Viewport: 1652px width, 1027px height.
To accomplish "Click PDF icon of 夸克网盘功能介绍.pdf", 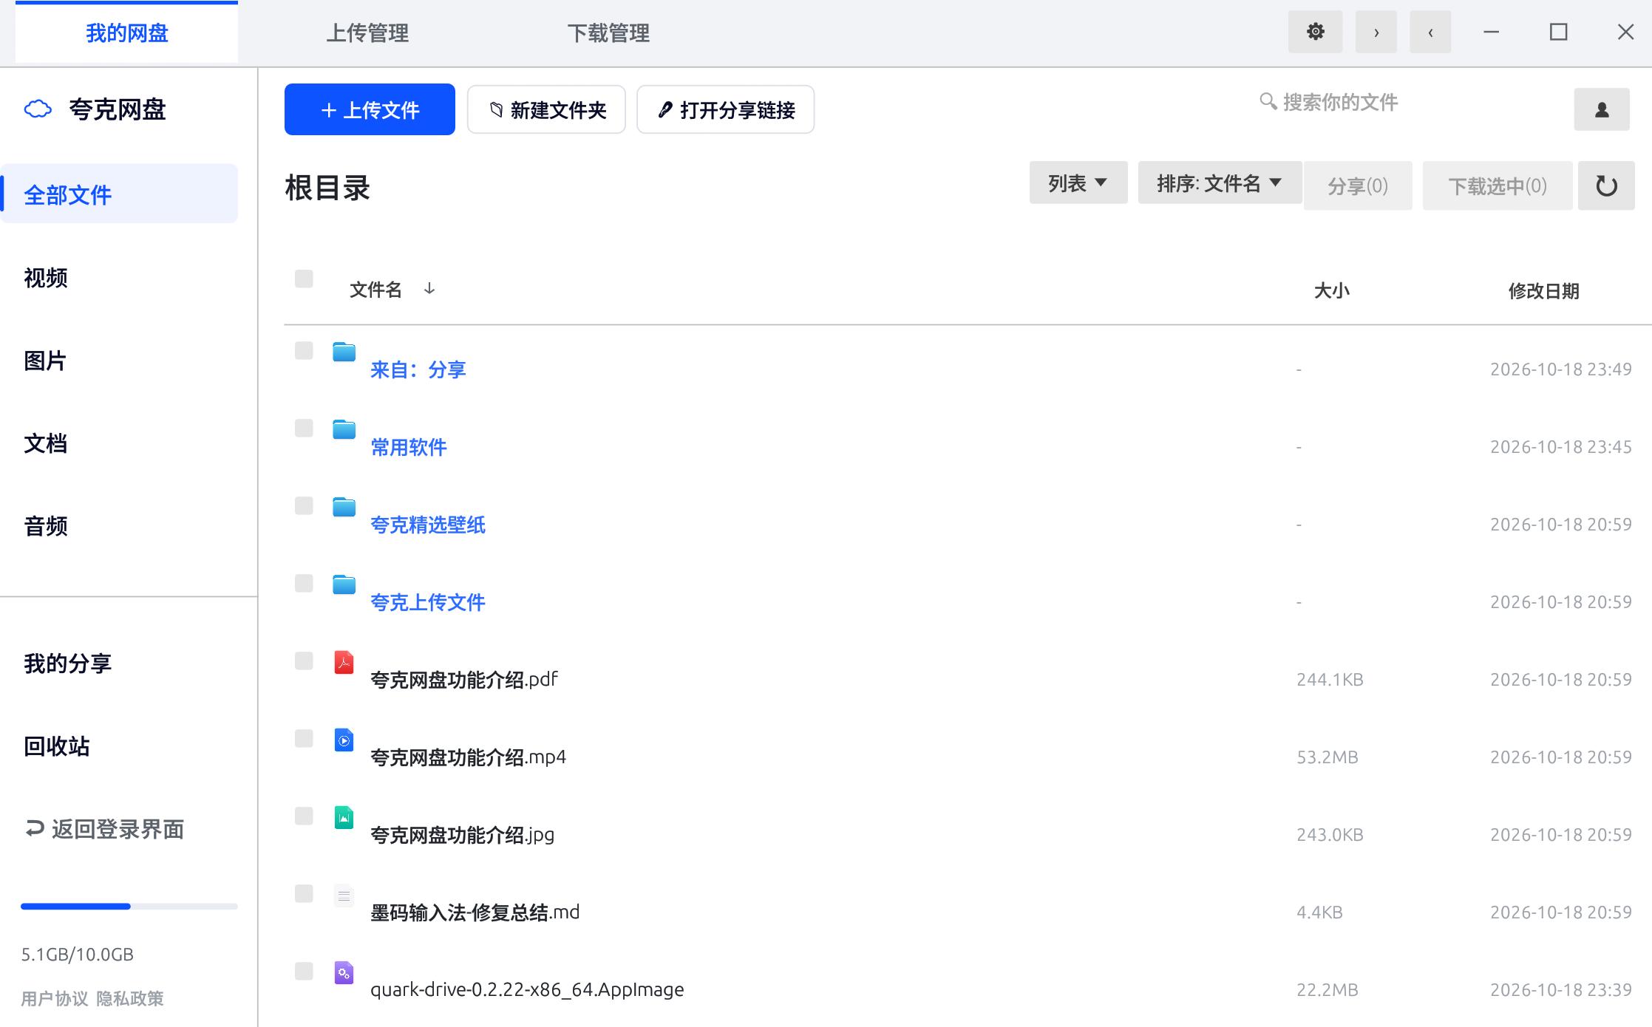I will click(x=344, y=662).
